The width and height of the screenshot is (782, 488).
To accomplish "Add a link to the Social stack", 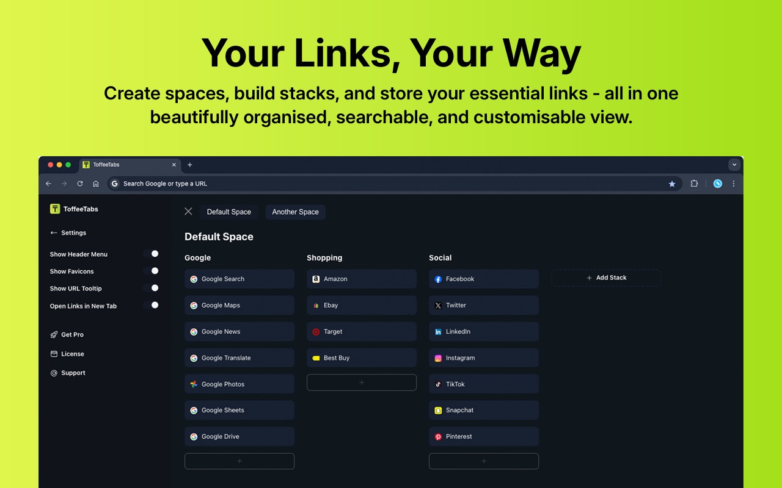I will [x=484, y=461].
